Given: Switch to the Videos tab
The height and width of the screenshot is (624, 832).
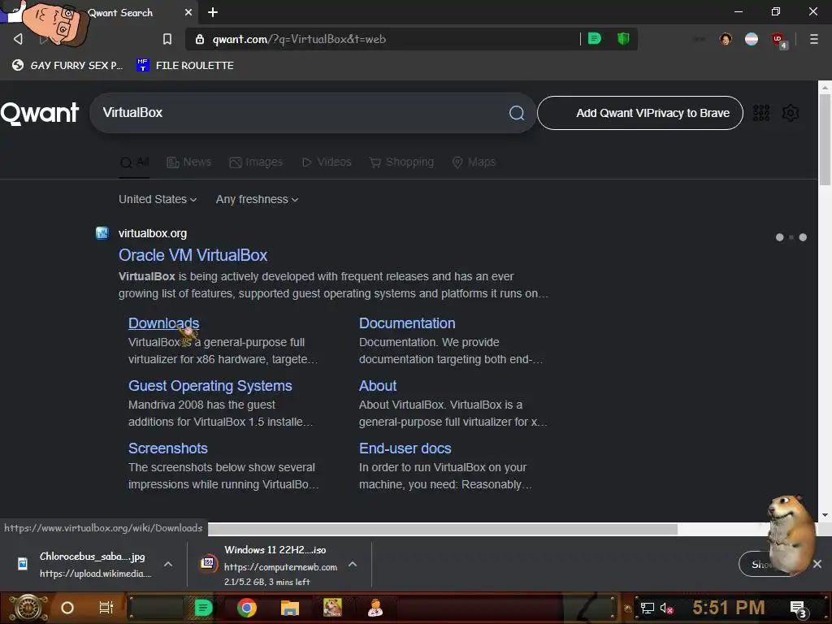Looking at the screenshot, I should [327, 162].
